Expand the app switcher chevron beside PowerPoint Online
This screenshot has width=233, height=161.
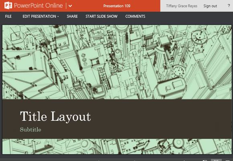click(70, 6)
